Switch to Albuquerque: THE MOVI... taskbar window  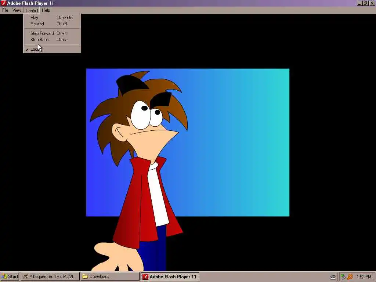(50, 276)
